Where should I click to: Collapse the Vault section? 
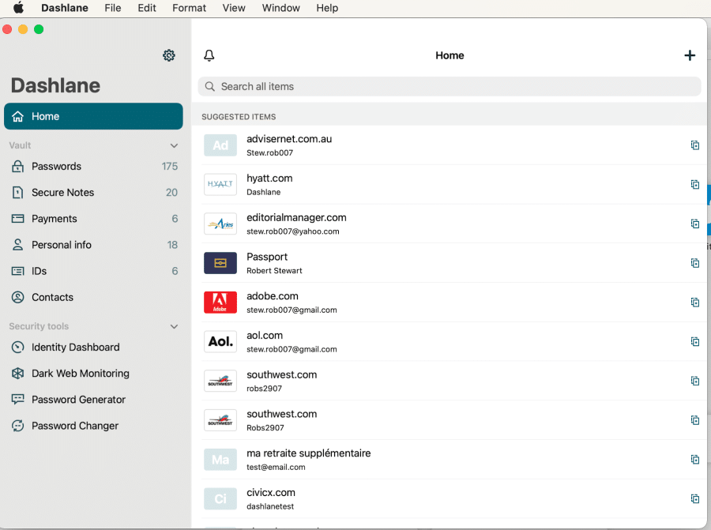[x=174, y=145]
